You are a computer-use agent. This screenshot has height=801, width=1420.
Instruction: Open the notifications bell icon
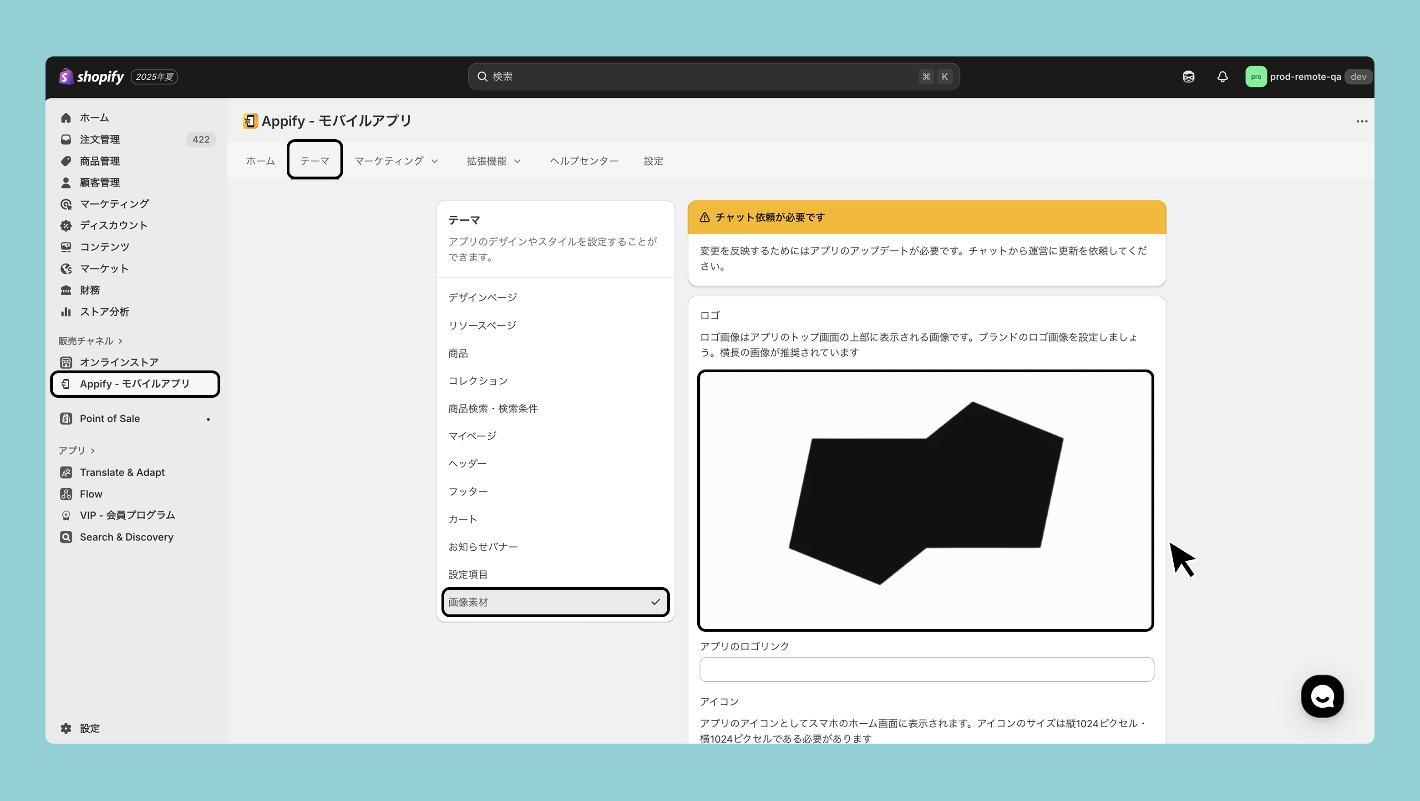[x=1222, y=76]
